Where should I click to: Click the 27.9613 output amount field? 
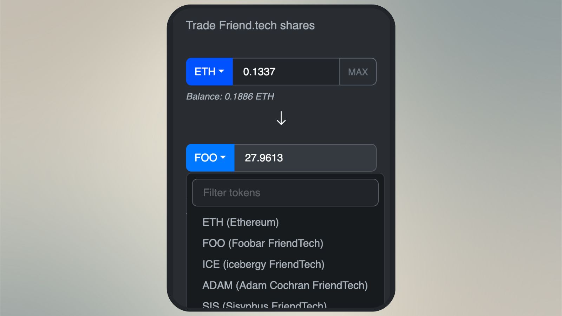pos(305,158)
